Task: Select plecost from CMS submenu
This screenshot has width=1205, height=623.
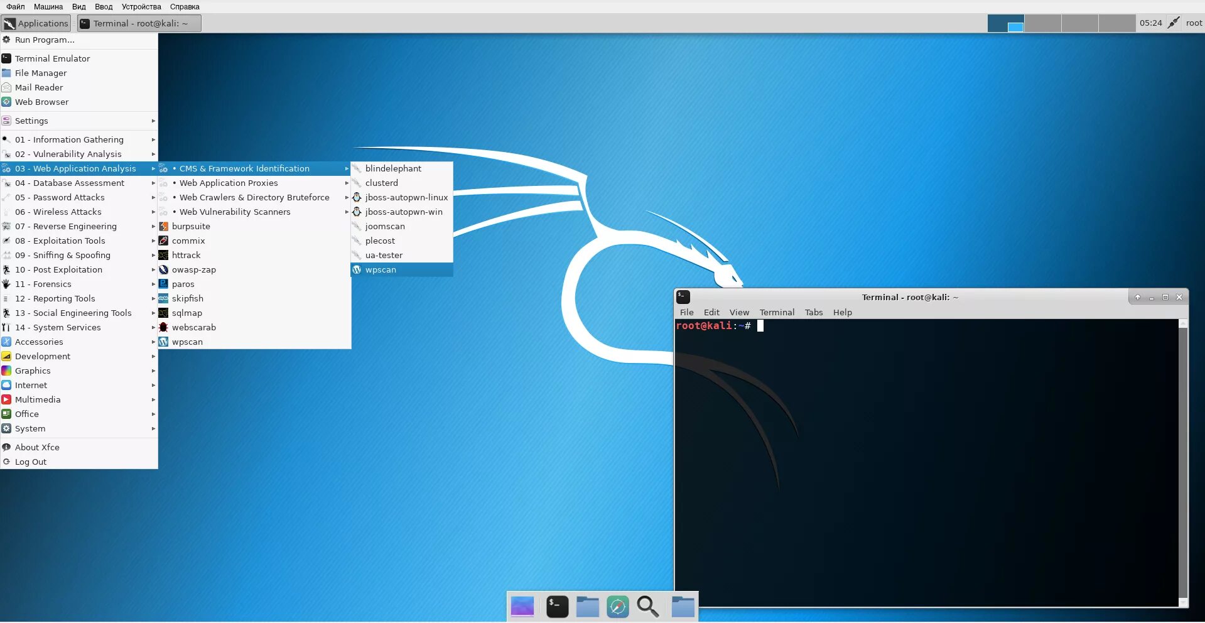Action: tap(402, 241)
